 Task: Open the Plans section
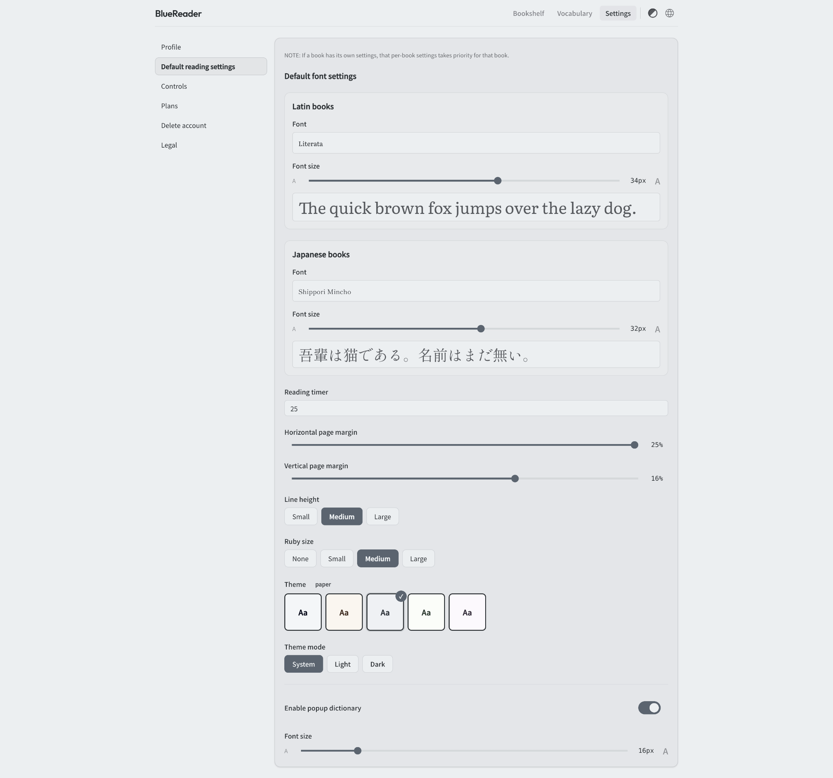(x=211, y=106)
